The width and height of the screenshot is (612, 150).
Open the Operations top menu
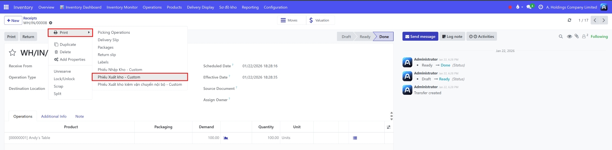[152, 7]
